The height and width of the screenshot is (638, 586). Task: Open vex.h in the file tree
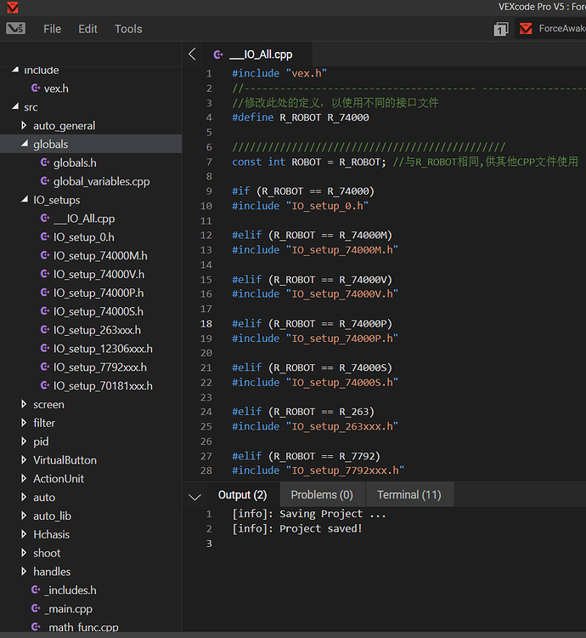click(56, 88)
